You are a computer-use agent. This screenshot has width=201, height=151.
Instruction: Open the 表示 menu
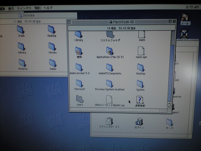tap(11, 8)
